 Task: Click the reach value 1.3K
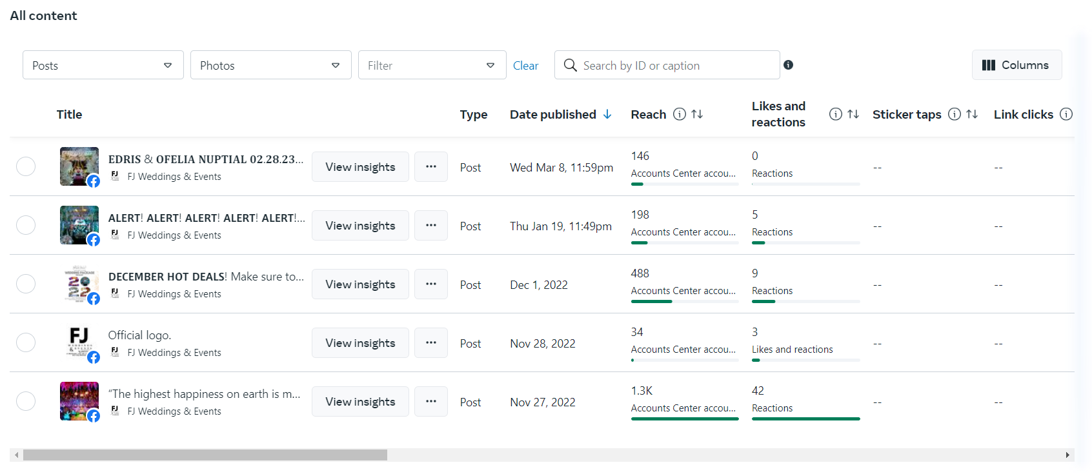coord(642,391)
